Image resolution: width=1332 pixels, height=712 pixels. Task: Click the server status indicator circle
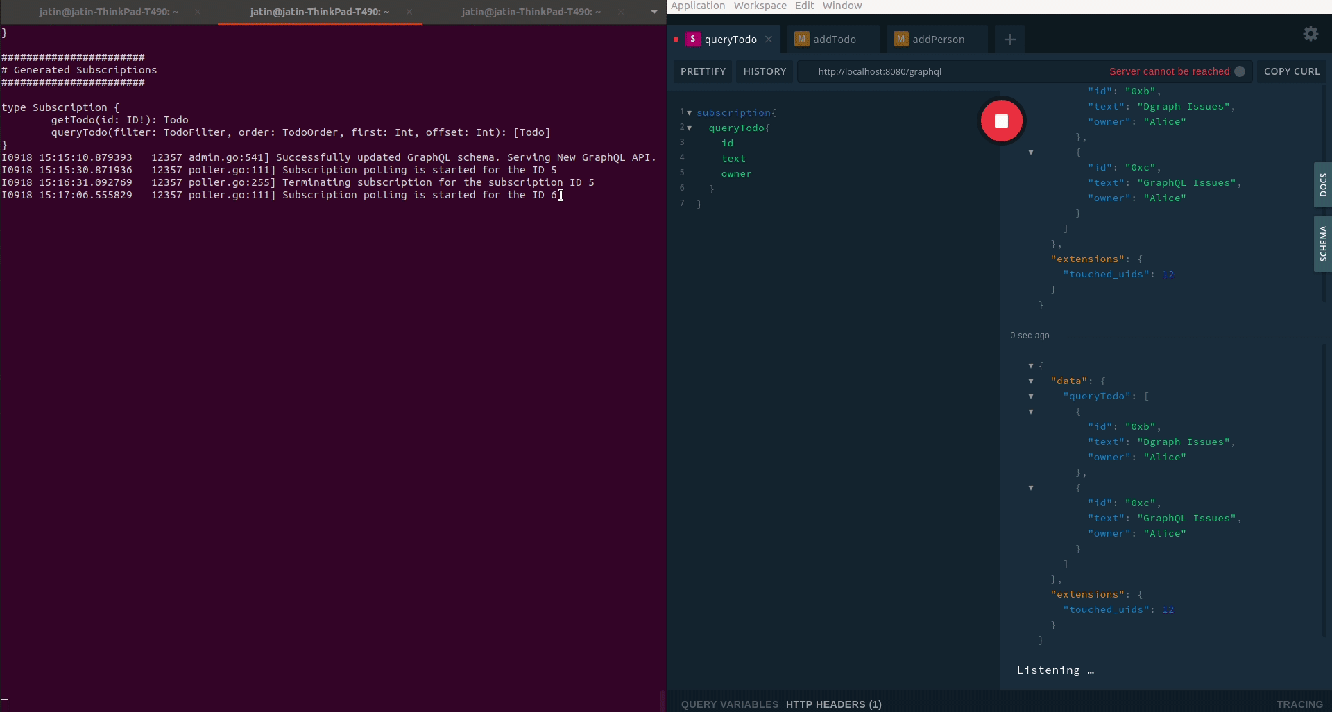click(1240, 71)
